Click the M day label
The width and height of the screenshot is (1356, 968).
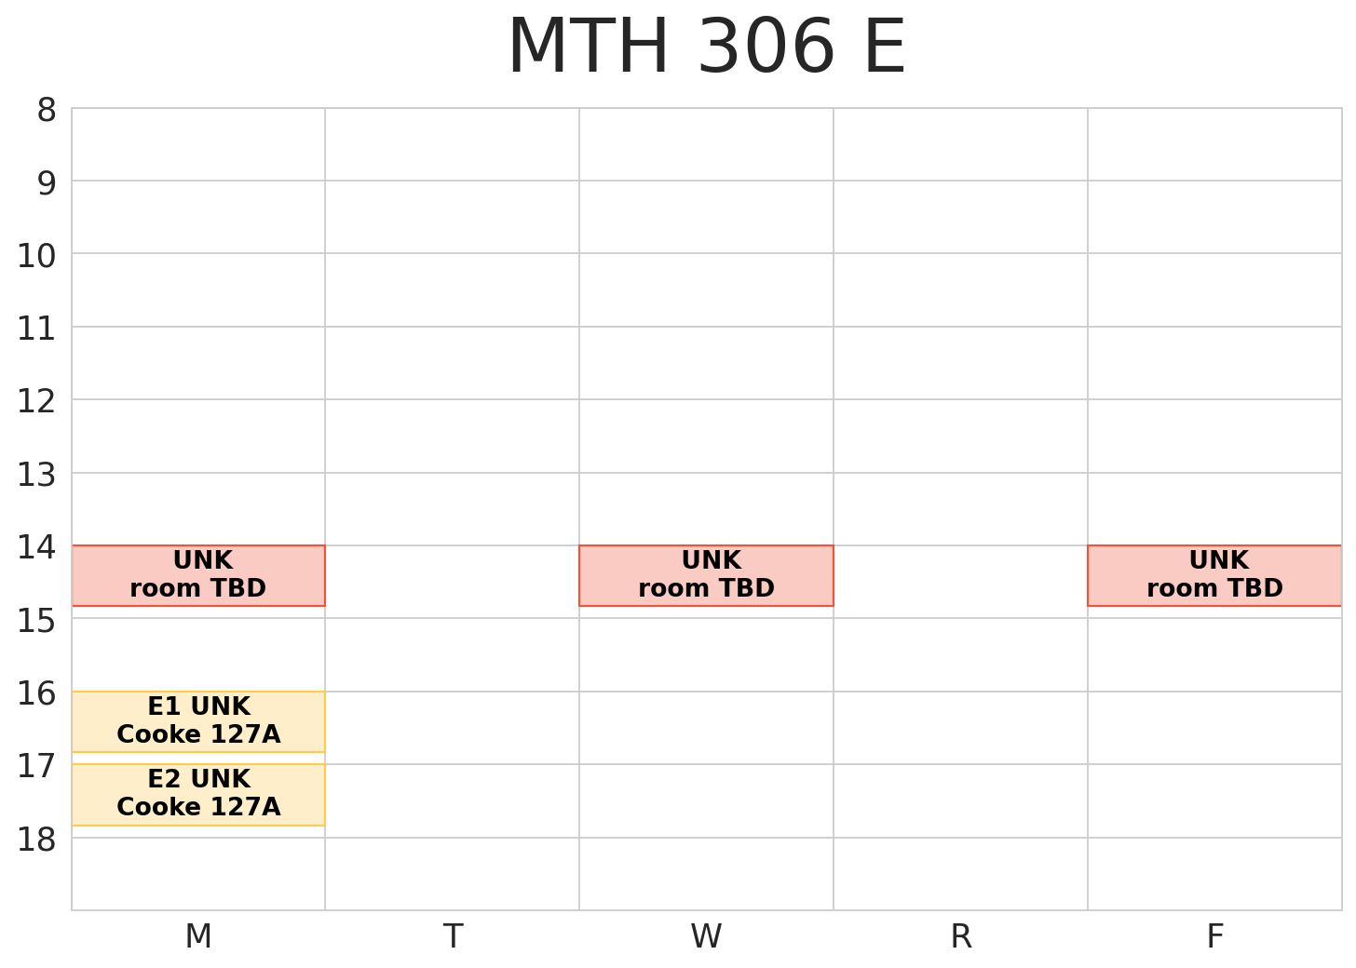pos(198,936)
